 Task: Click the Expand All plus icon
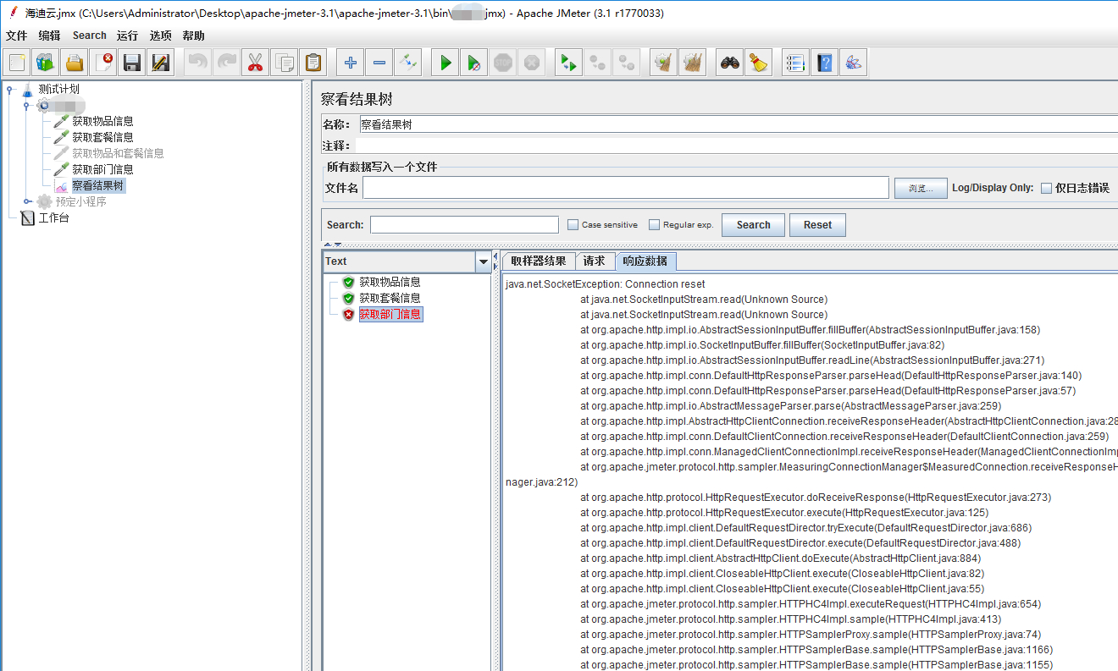coord(351,63)
